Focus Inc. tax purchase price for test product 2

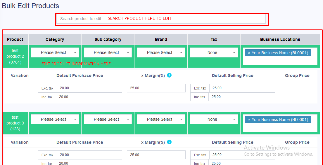[x=89, y=97]
